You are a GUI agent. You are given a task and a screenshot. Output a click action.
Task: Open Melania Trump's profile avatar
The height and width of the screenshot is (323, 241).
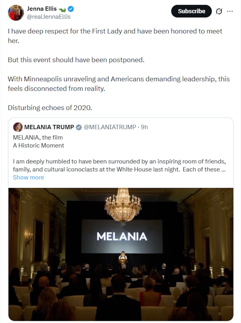point(17,127)
